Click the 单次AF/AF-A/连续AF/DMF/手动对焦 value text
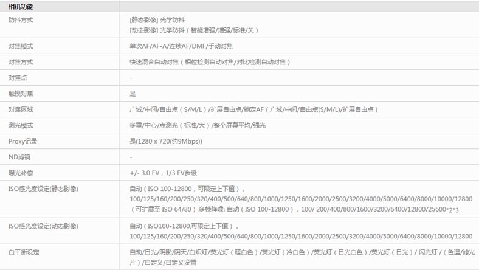This screenshot has height=270, width=479. [188, 46]
